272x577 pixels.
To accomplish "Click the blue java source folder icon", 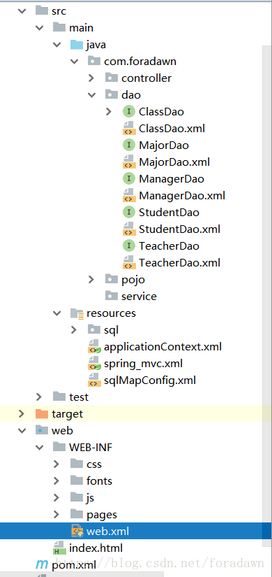I will (x=77, y=45).
